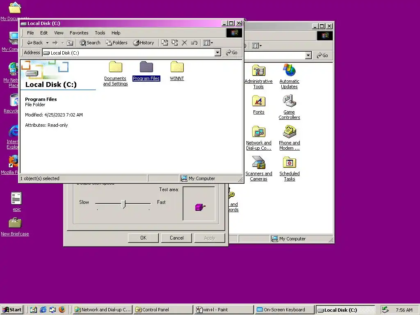Open Scanners and Cameras icon
Viewport: 420px width, 315px height.
click(258, 169)
